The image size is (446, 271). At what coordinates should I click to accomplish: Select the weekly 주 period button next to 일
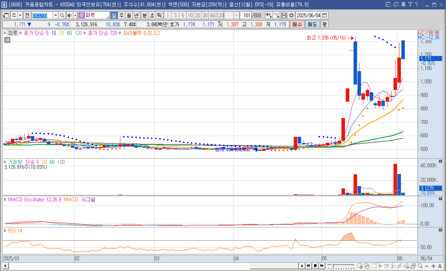point(121,15)
